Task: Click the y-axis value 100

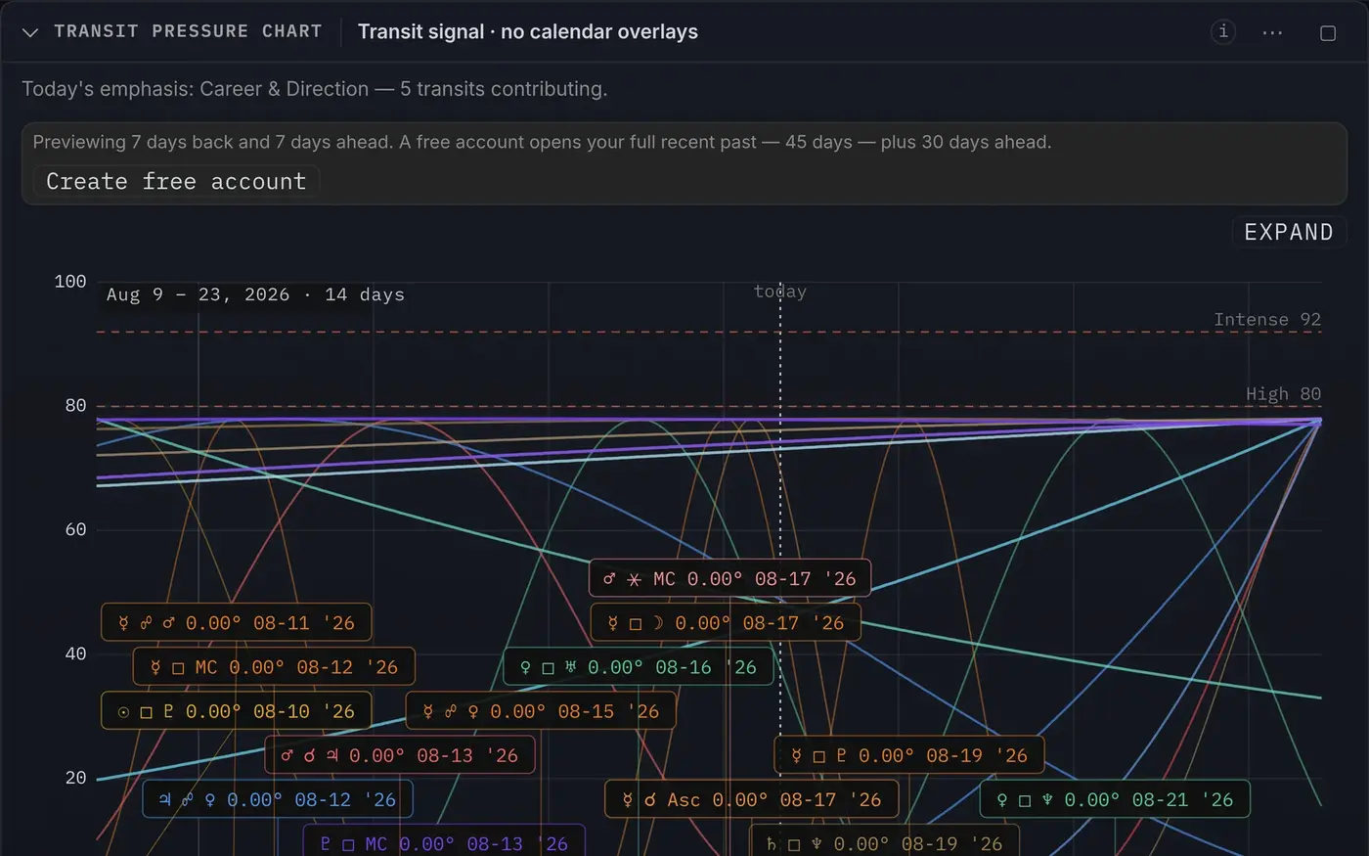Action: (x=70, y=282)
